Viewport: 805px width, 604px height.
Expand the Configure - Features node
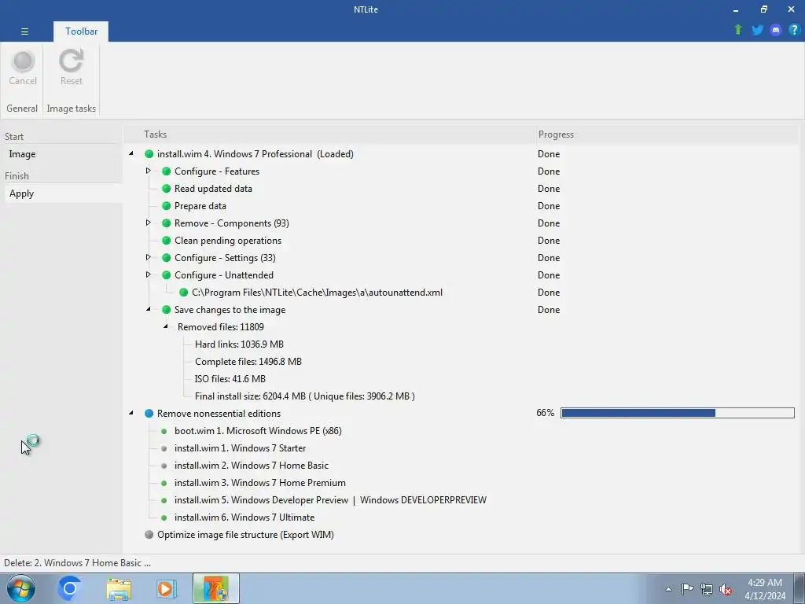click(x=149, y=171)
